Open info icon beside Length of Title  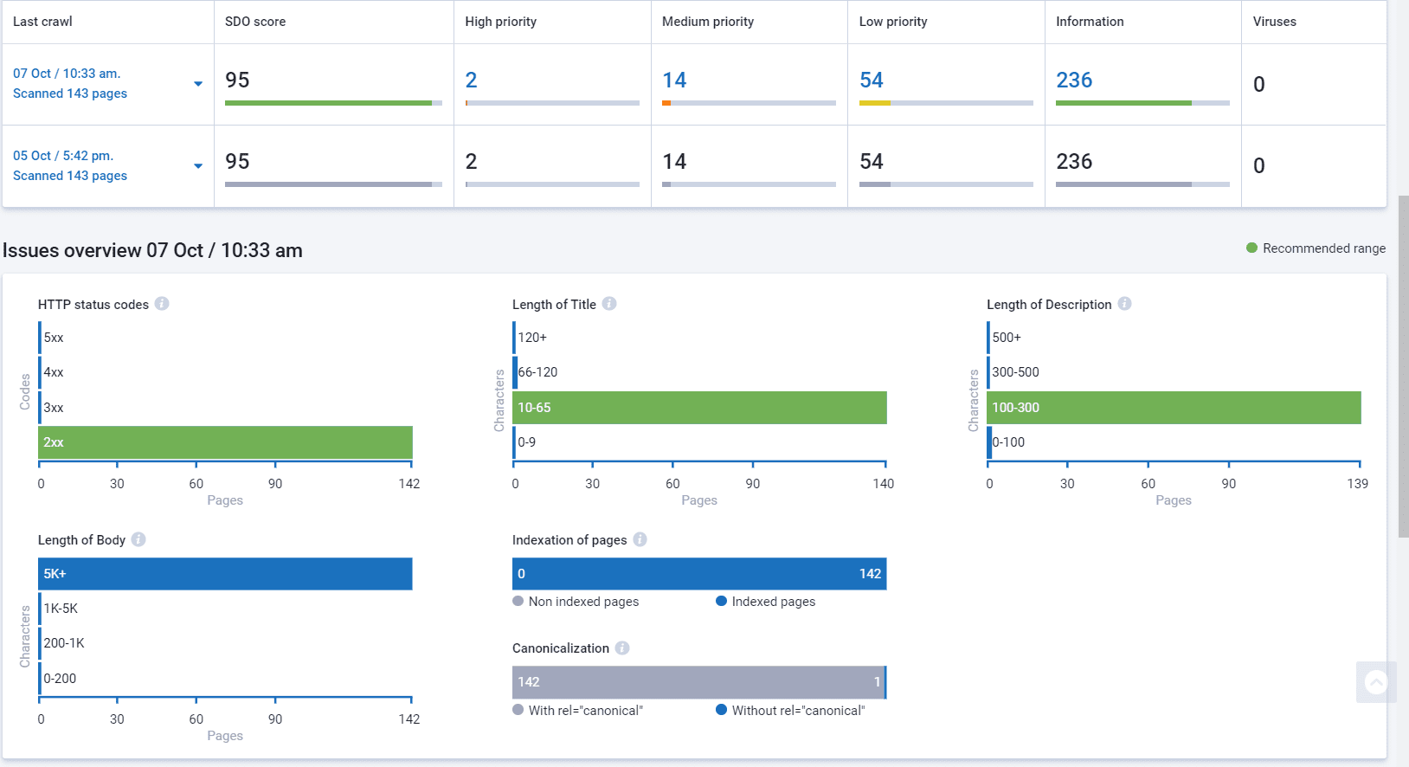click(x=609, y=304)
